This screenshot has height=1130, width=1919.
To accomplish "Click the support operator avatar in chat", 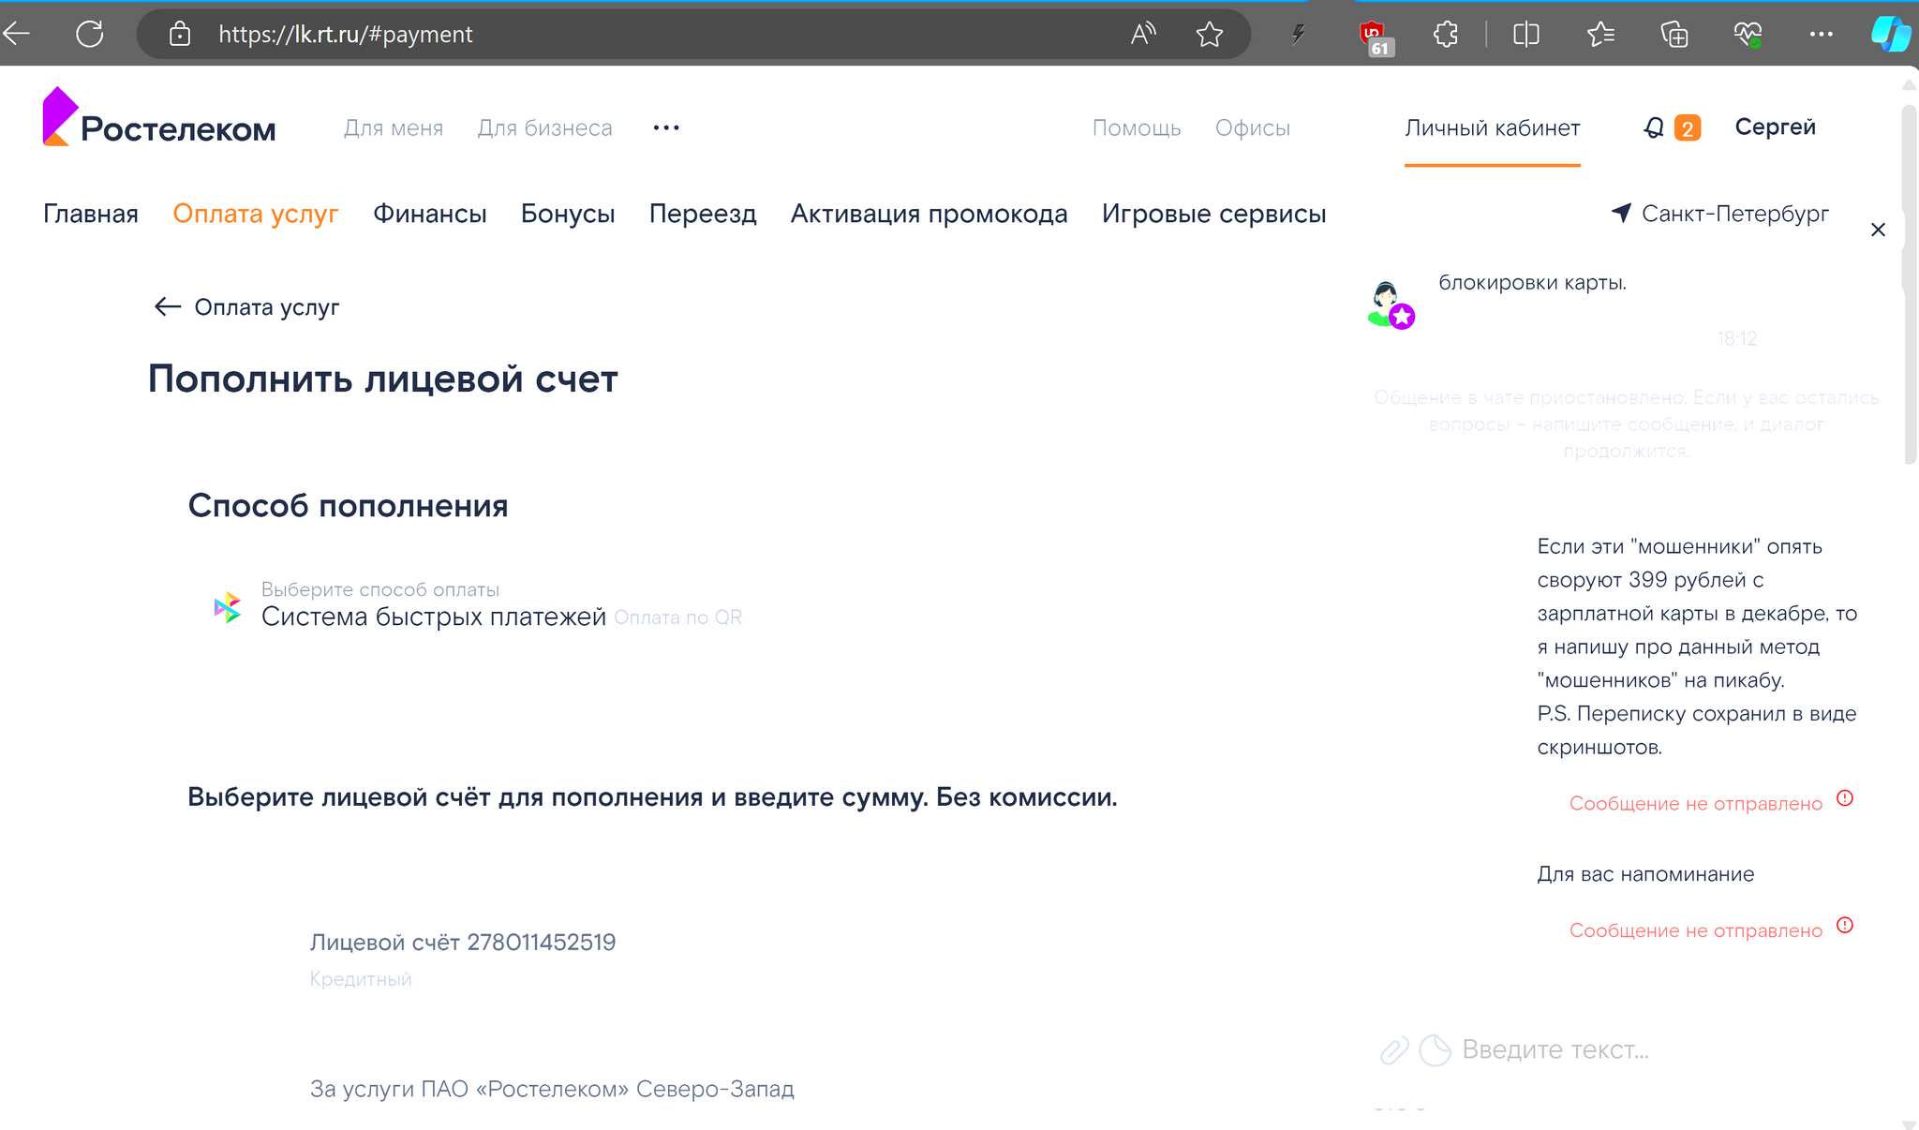I will click(x=1391, y=305).
